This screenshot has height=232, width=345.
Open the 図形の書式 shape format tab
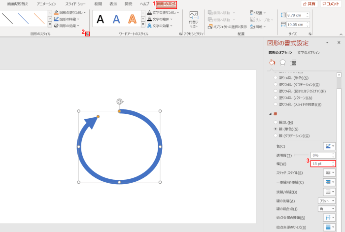tap(167, 4)
